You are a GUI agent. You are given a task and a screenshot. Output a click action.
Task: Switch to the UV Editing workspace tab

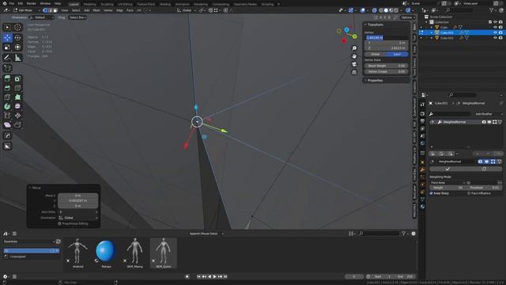[x=125, y=4]
